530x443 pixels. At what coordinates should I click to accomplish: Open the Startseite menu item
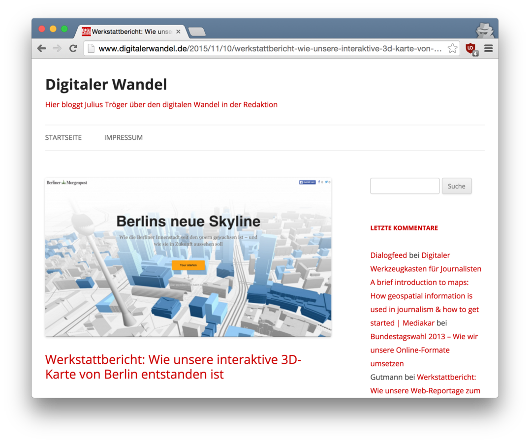(x=63, y=138)
